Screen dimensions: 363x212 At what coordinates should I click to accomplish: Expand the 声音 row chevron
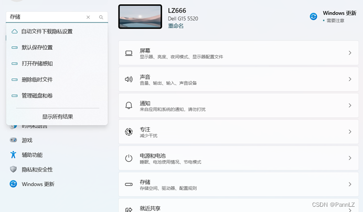coord(350,79)
